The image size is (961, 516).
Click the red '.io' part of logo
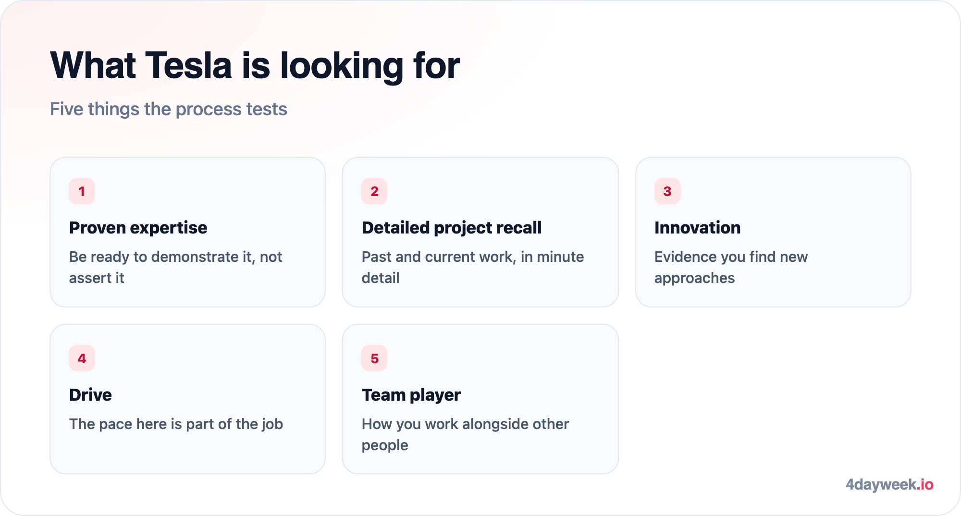[x=925, y=484]
